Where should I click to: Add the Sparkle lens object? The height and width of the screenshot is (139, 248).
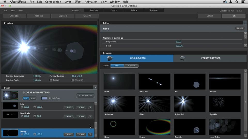click(224, 104)
